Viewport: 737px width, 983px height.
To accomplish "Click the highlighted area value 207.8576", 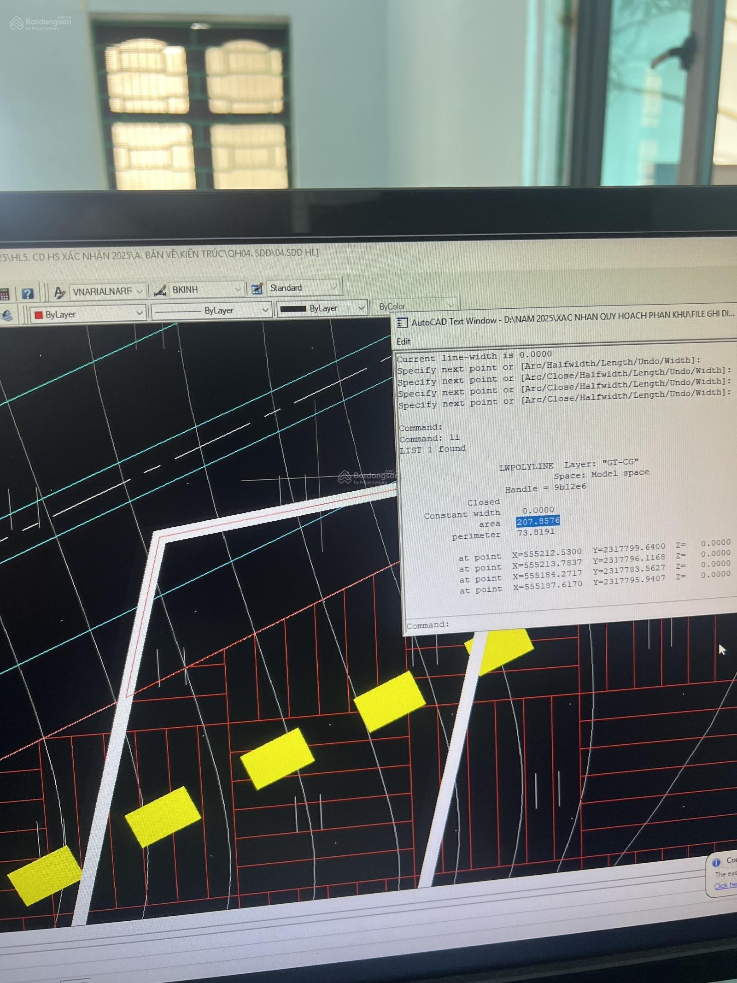I will point(538,521).
